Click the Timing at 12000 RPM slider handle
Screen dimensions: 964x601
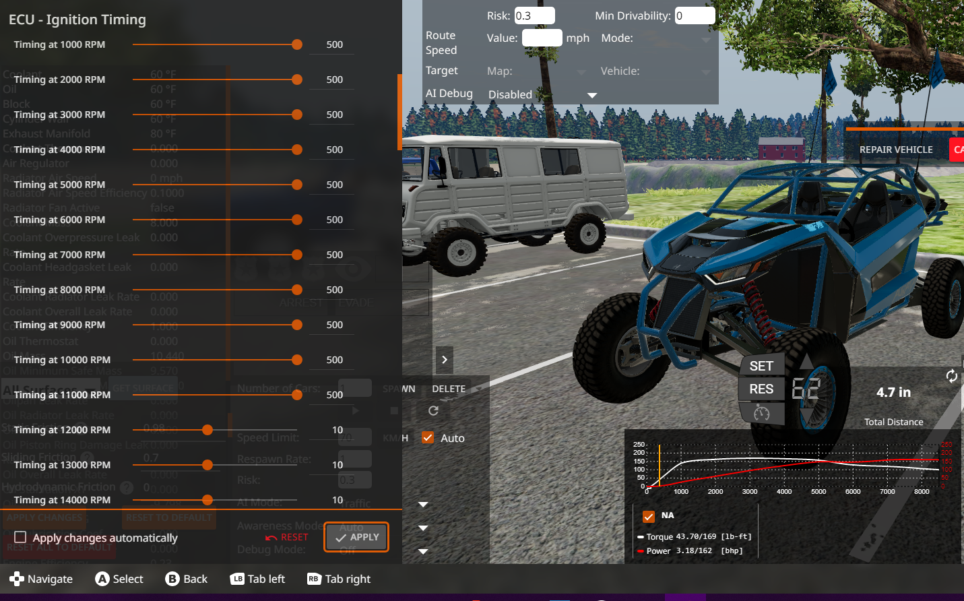(207, 430)
